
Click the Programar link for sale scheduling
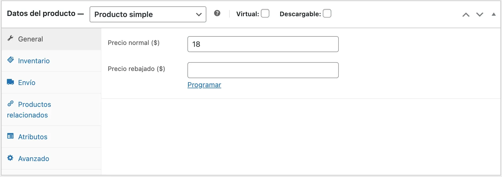point(204,85)
